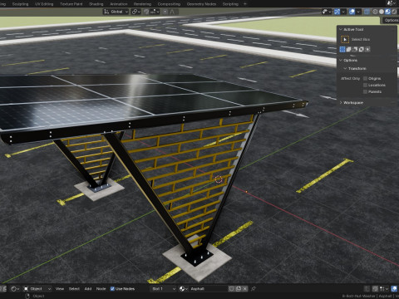Switch to the Texture Paint workspace tab

[x=71, y=4]
